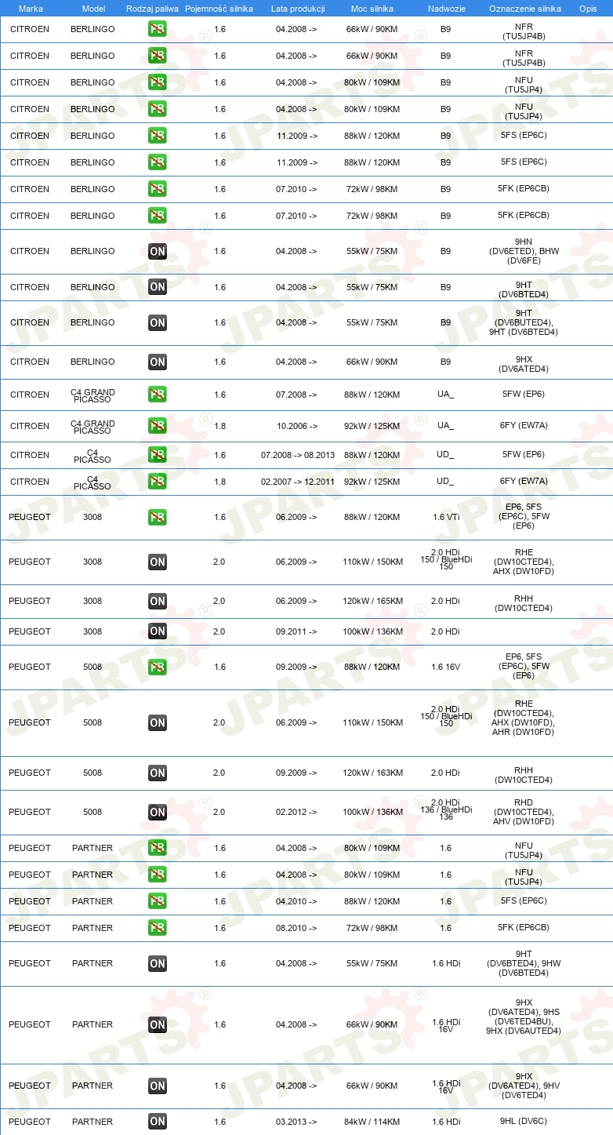Click the ON diesel icon in the Berlingo 9HN row
Image resolution: width=613 pixels, height=1135 pixels.
tap(158, 251)
